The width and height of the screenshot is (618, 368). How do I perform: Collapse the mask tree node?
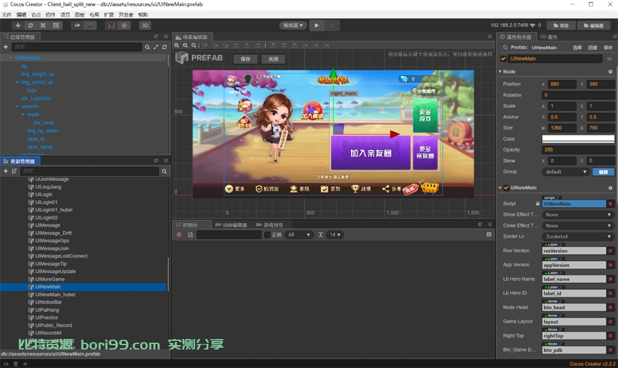point(23,115)
